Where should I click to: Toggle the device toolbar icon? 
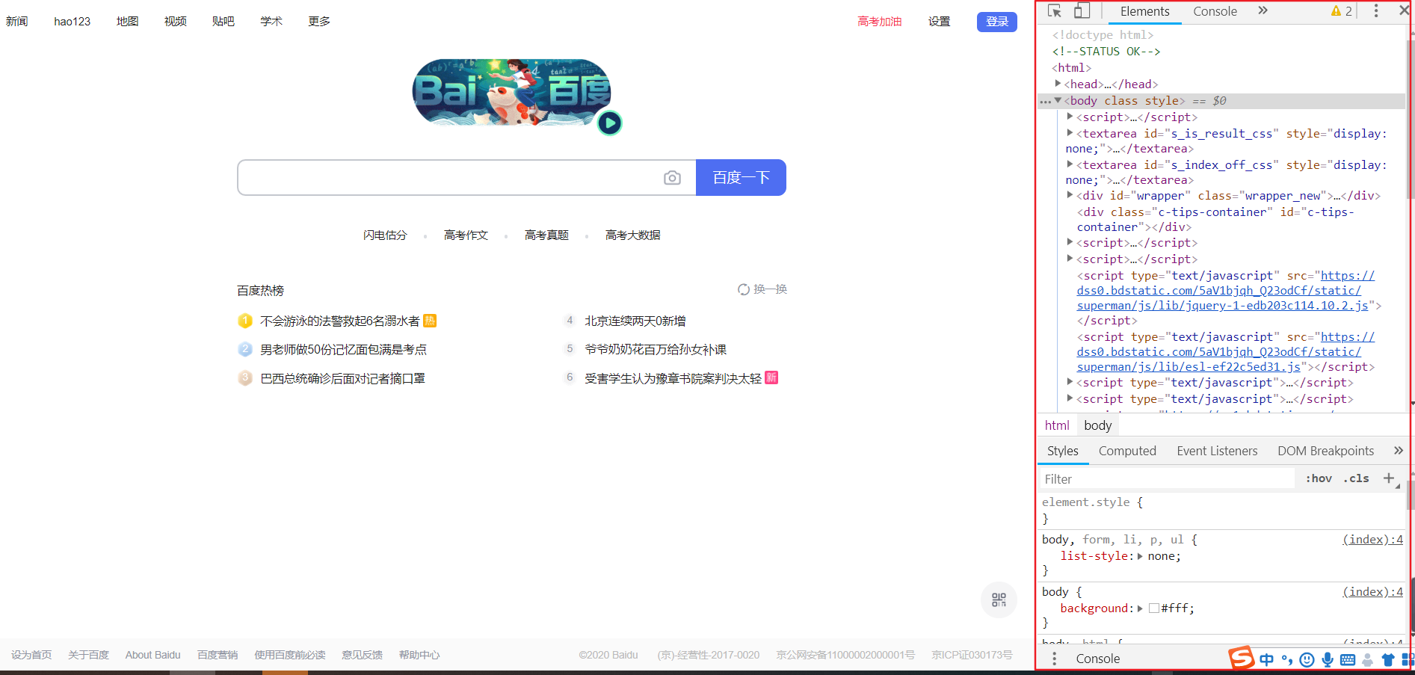coord(1082,11)
